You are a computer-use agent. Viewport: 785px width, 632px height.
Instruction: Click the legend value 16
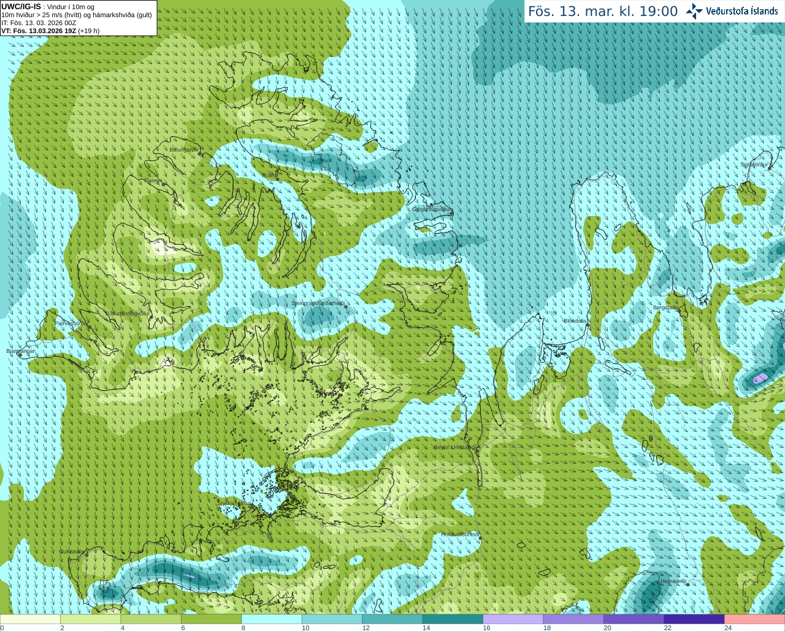[486, 628]
